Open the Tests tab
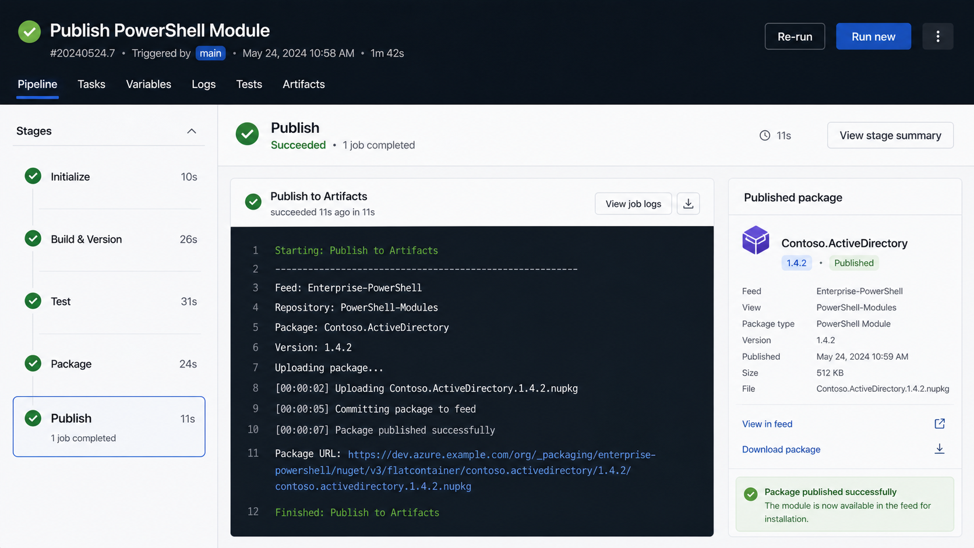This screenshot has height=548, width=974. (249, 84)
